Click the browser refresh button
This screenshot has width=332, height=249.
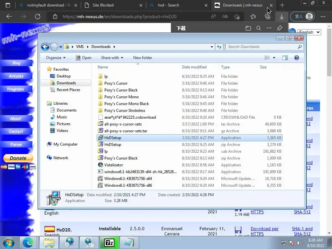tap(38, 17)
